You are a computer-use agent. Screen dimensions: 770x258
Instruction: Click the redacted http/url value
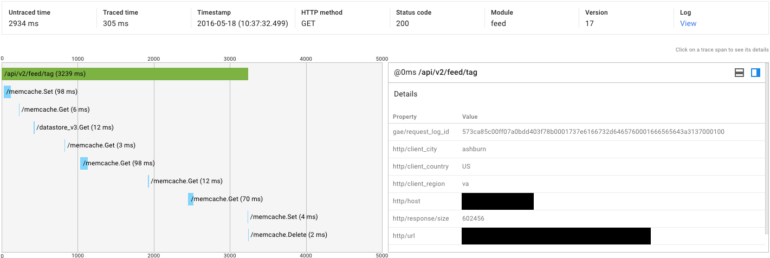pos(556,236)
